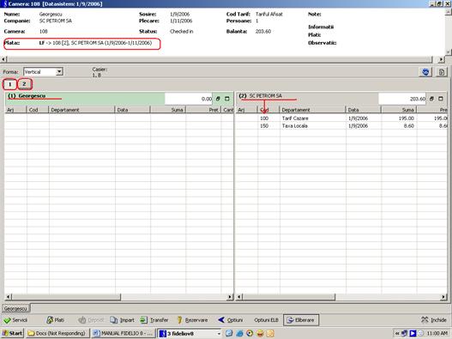Sort by Departament column in SC PETROM SA folio
This screenshot has width=452, height=339.
[x=312, y=110]
